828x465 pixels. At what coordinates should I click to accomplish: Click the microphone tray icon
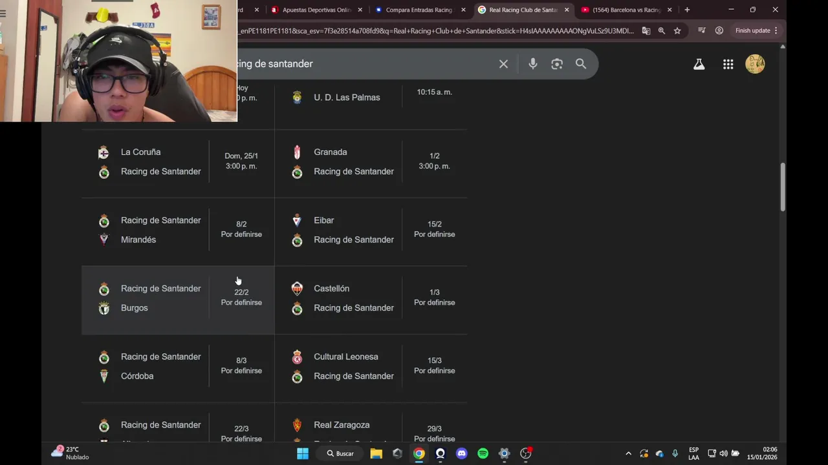coord(675,453)
